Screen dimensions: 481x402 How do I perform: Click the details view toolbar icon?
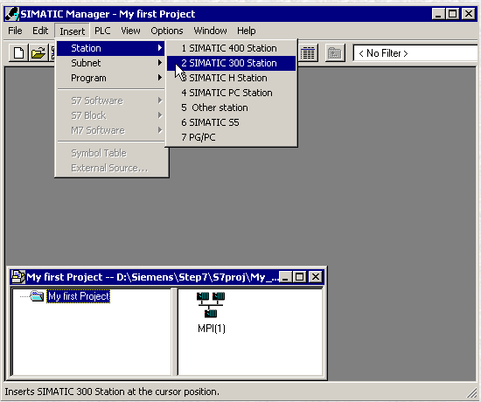[x=308, y=53]
